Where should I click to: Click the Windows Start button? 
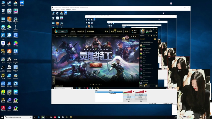tap(2, 117)
